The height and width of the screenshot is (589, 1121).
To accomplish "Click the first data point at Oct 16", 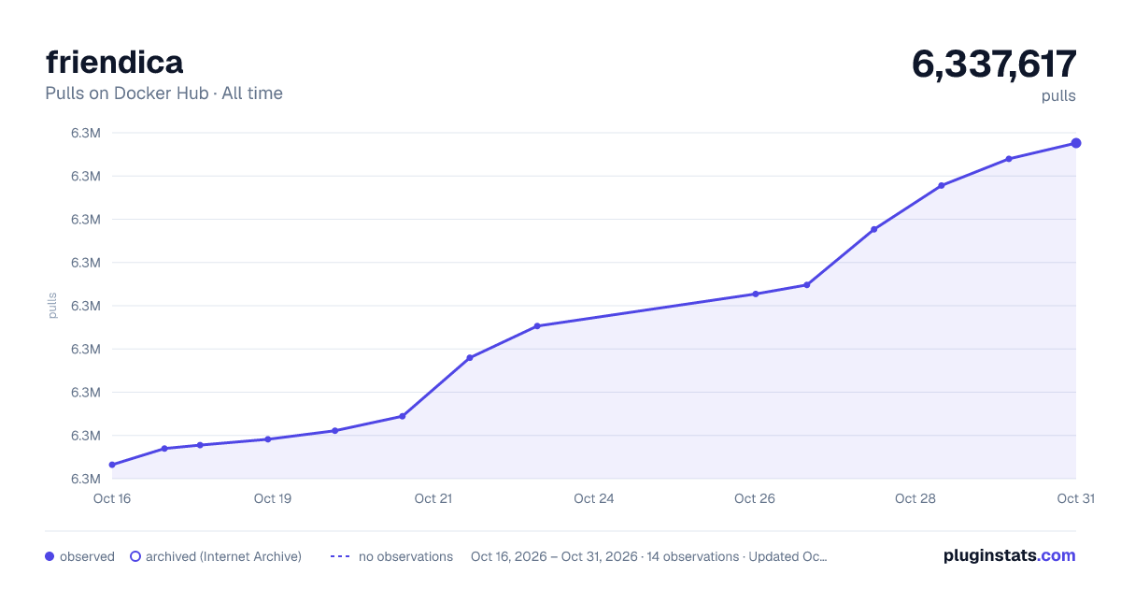I will [112, 465].
